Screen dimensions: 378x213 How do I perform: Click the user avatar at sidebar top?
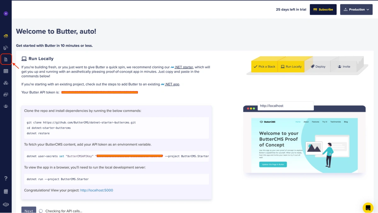pyautogui.click(x=6, y=14)
